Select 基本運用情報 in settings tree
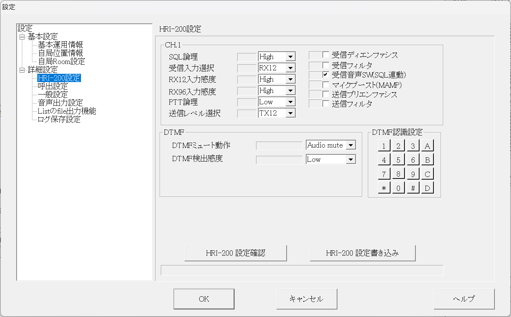 click(x=60, y=45)
